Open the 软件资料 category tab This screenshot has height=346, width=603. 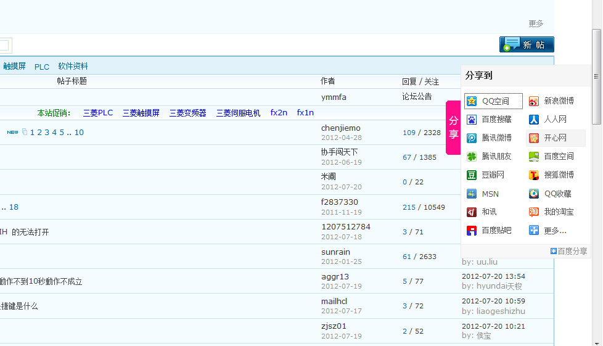click(x=73, y=67)
